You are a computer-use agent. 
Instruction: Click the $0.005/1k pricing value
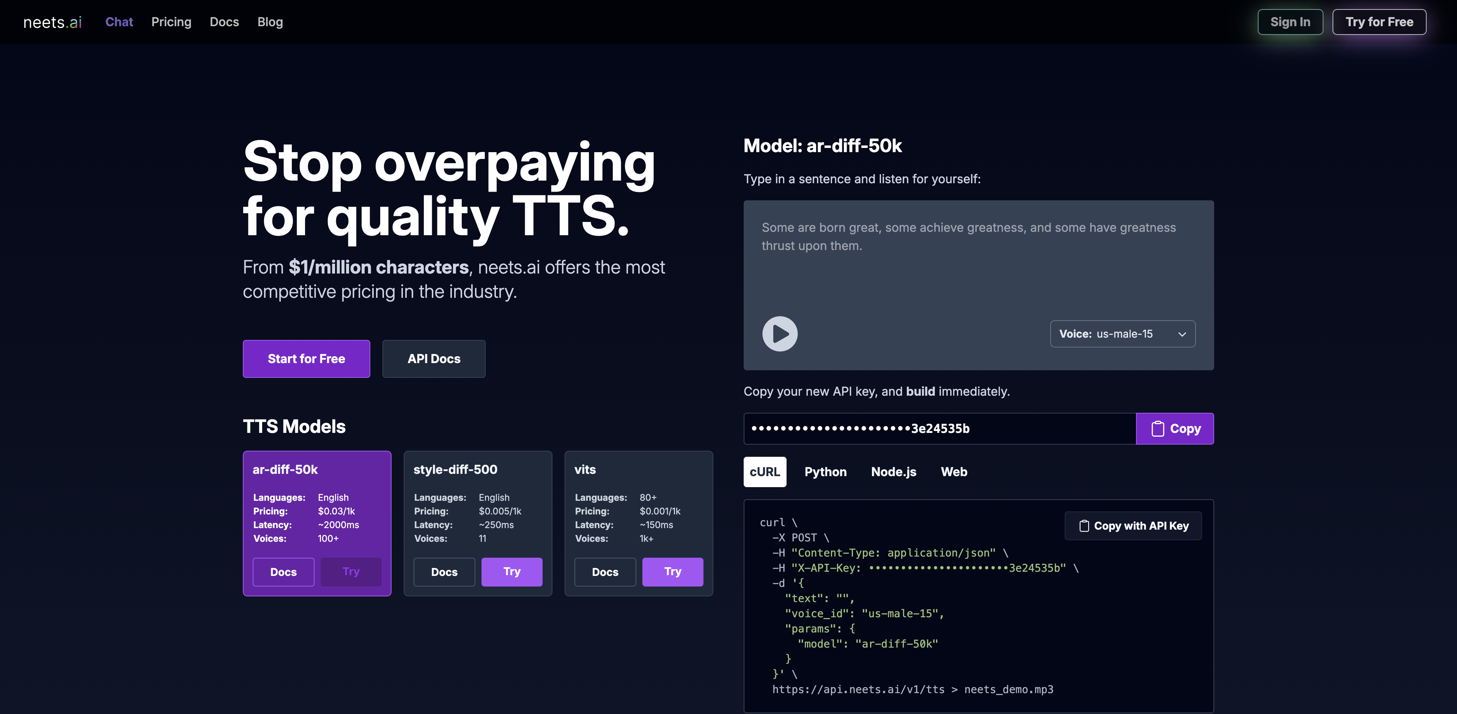pos(500,511)
